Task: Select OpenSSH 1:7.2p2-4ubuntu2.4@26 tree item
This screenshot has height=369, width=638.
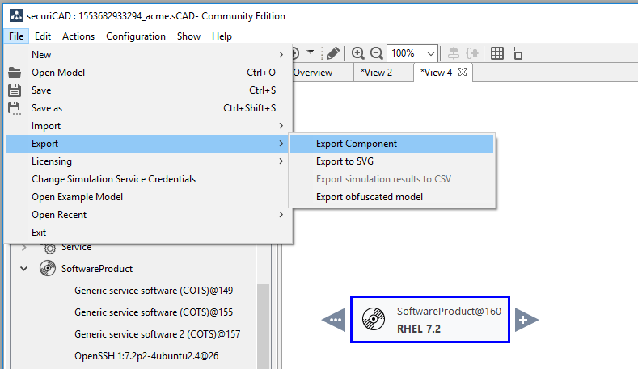Action: pyautogui.click(x=146, y=356)
